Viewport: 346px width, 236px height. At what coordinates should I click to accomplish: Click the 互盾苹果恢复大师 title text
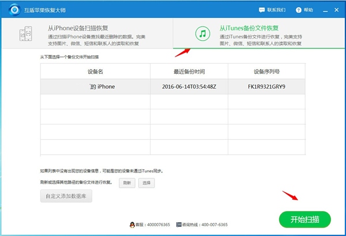[x=45, y=10]
